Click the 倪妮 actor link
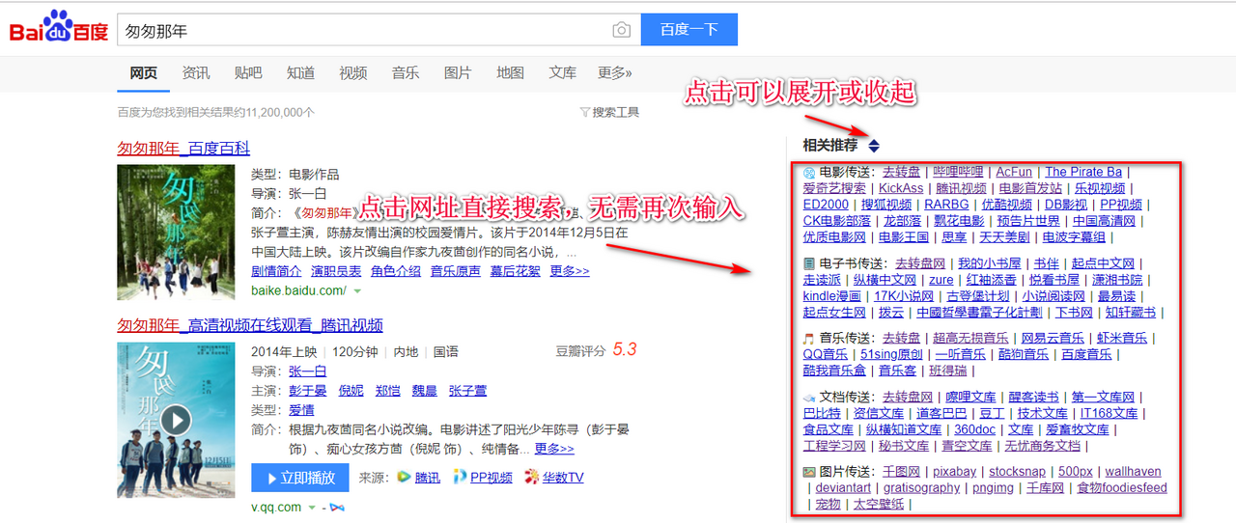 pos(351,391)
